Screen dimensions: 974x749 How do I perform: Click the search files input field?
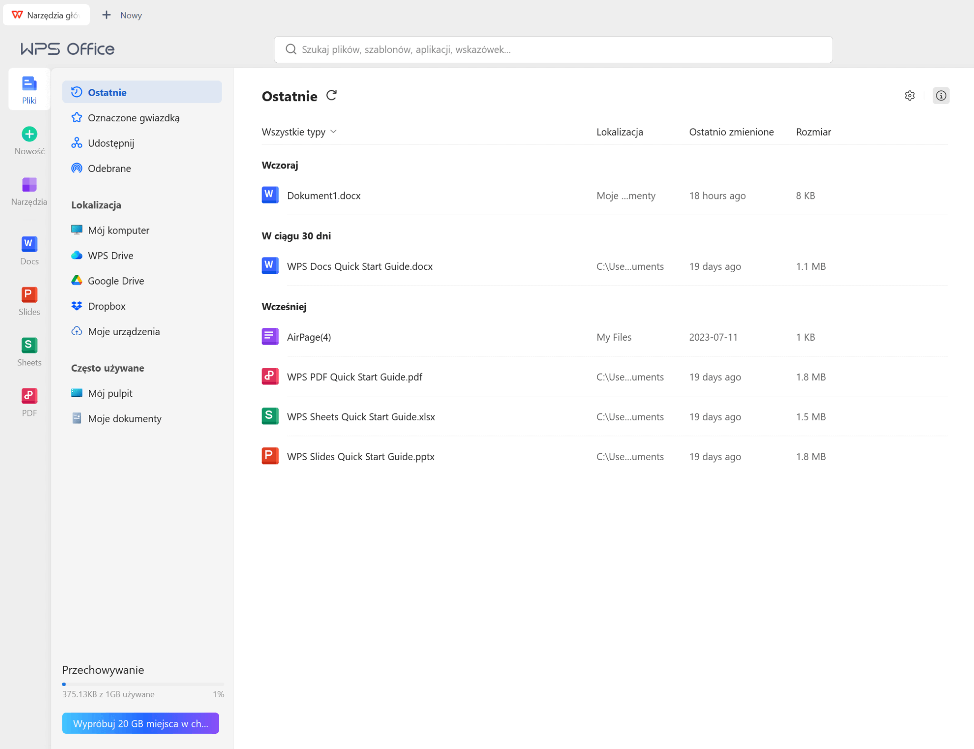[x=553, y=49]
